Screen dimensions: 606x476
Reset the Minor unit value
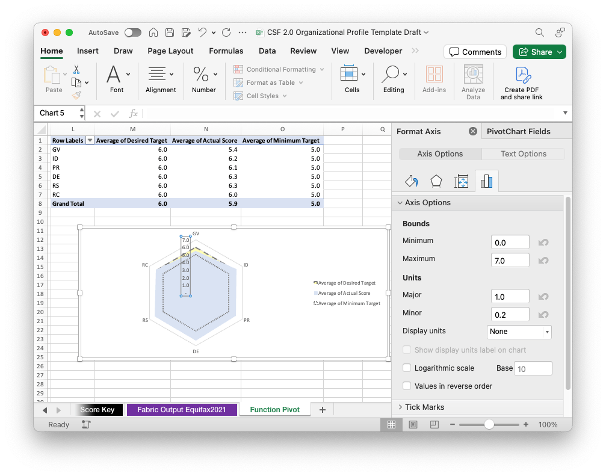tap(543, 315)
